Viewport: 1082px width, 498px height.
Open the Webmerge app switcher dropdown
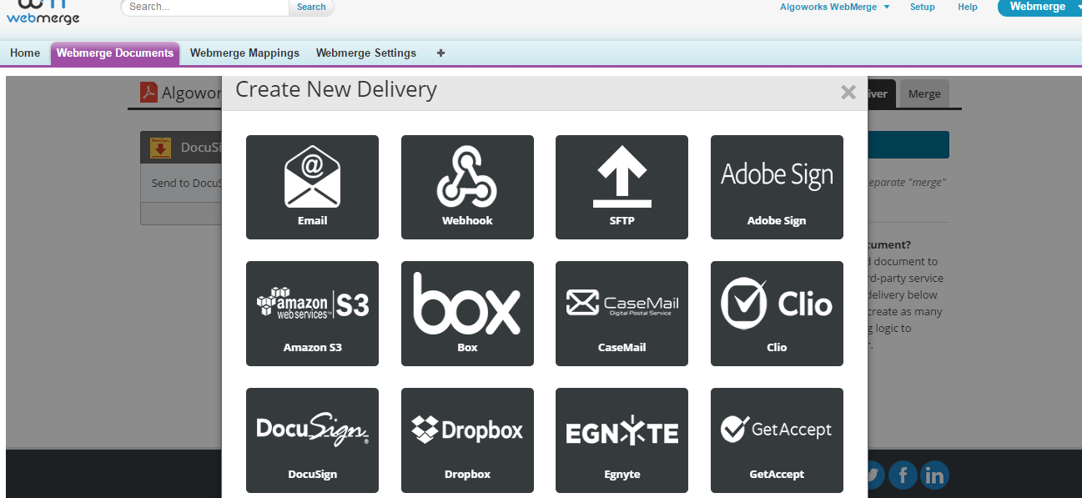pyautogui.click(x=1039, y=7)
